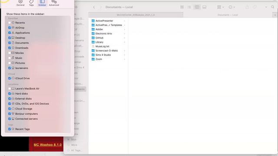The height and width of the screenshot is (156, 278).
Task: Toggle the Cloud Storage checkbox
Action: (10, 109)
